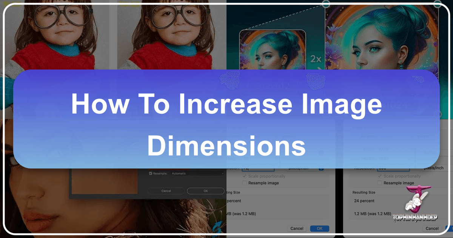Click OK in the dark resize dialog

pos(206,191)
